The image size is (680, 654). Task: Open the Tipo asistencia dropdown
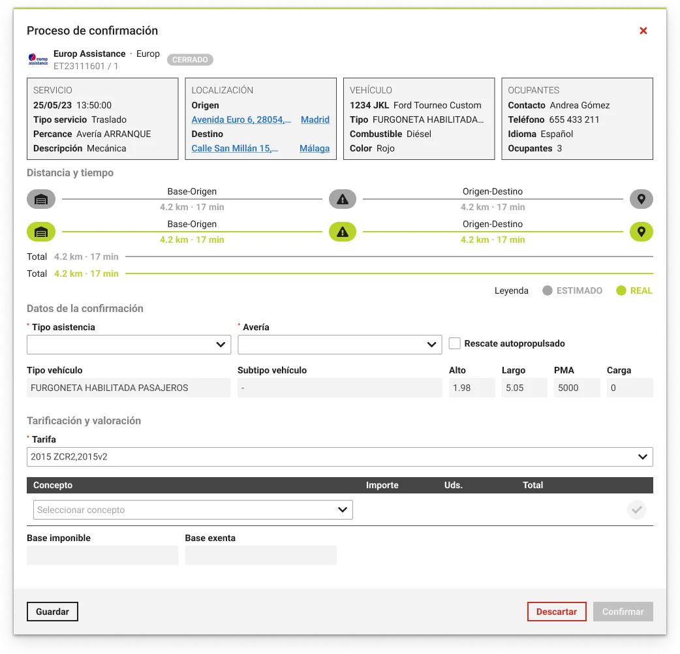coord(129,345)
